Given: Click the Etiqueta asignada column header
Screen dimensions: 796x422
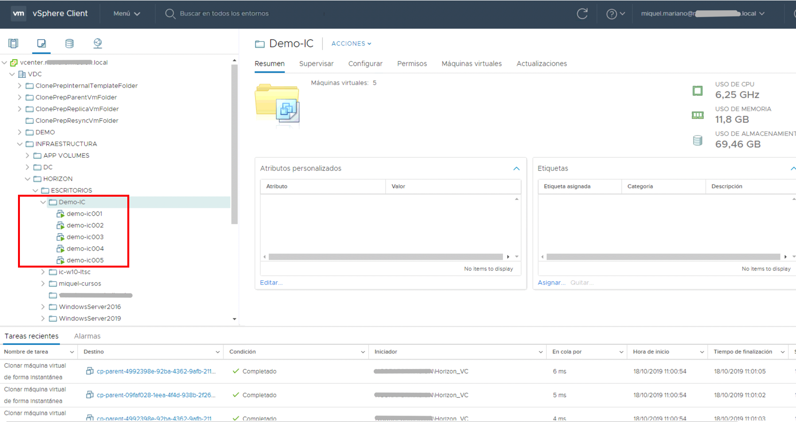Looking at the screenshot, I should click(567, 186).
